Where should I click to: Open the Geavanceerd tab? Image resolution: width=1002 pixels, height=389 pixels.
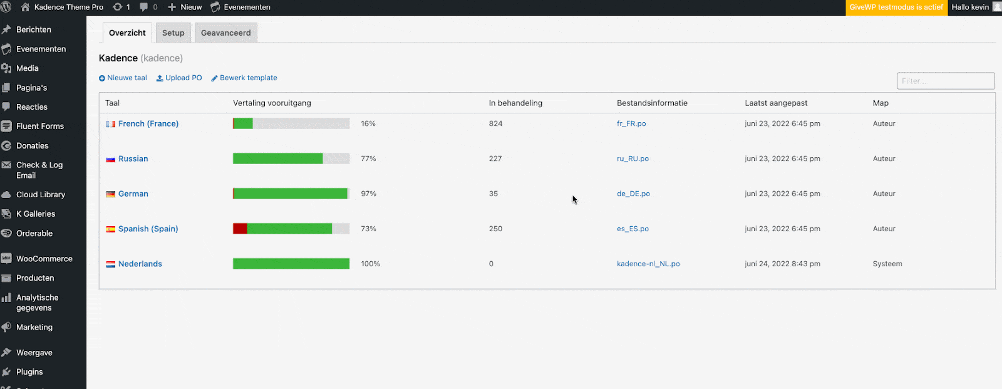click(x=225, y=33)
